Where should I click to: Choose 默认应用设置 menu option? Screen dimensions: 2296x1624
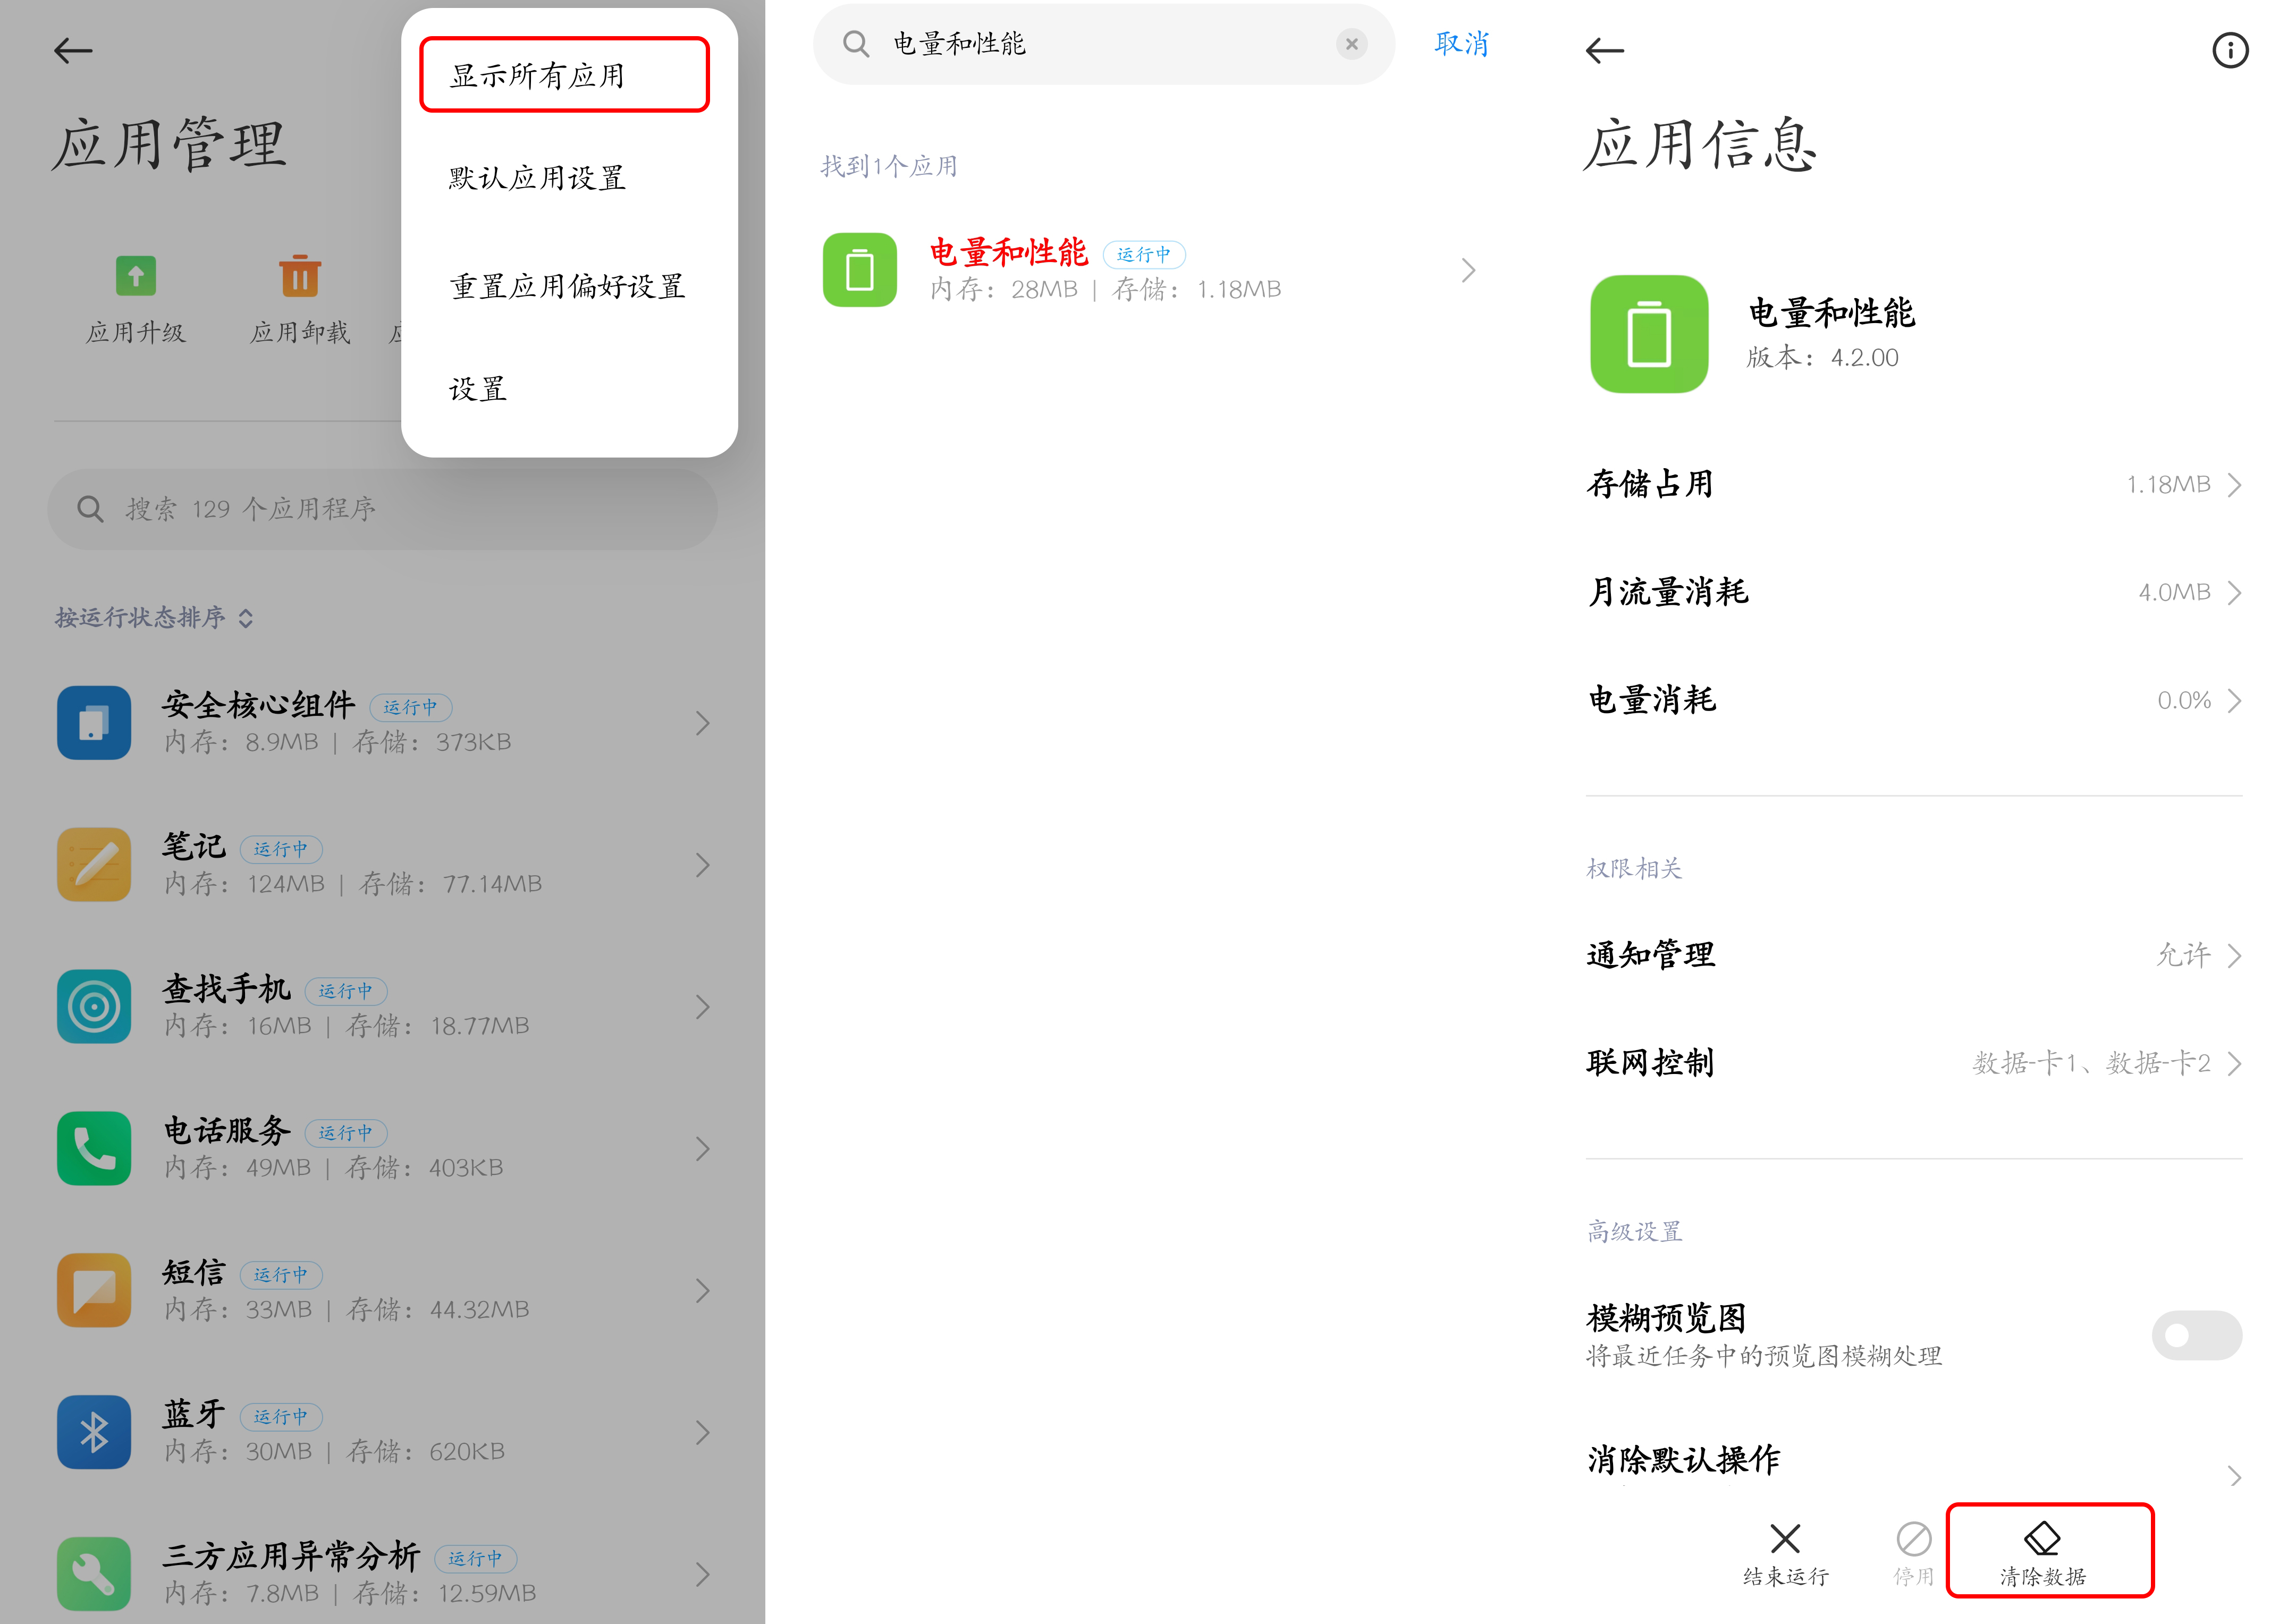point(537,178)
